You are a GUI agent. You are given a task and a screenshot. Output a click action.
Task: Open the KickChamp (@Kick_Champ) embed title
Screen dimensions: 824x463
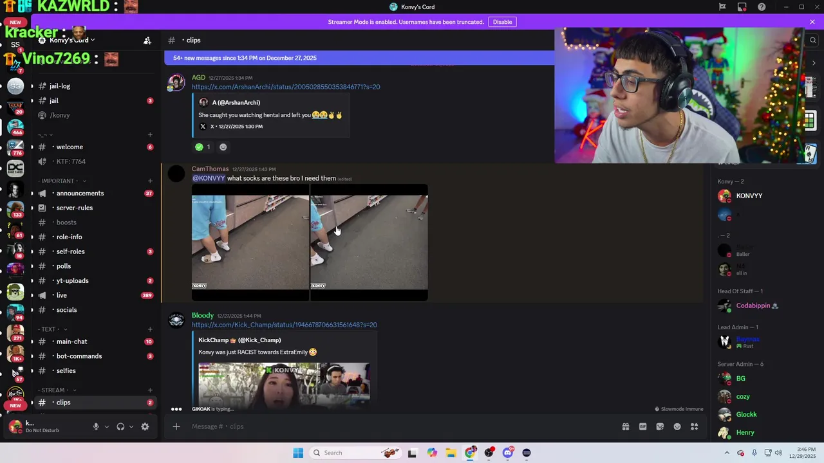(239, 340)
